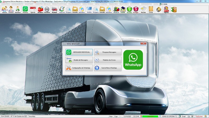Click the 12/10/2021 date in status bar
The width and height of the screenshot is (209, 118).
(127, 116)
